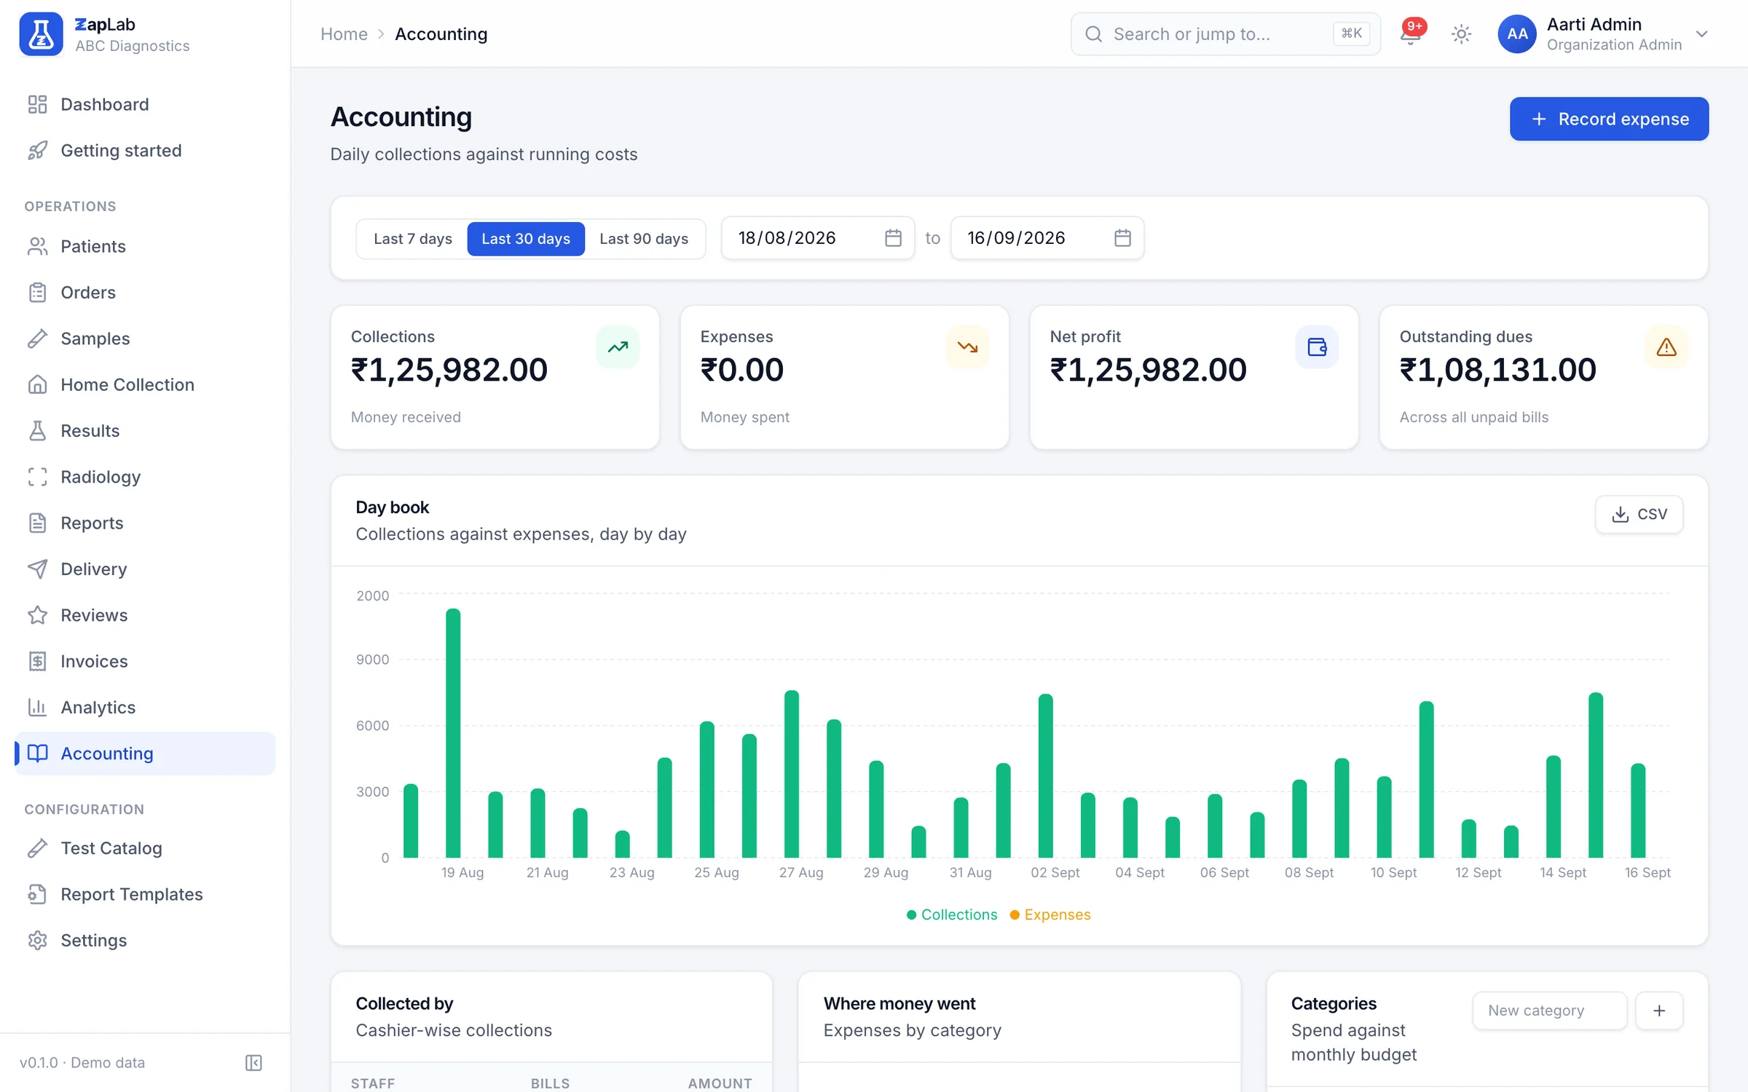Click the Record expense button
The height and width of the screenshot is (1092, 1748).
tap(1609, 119)
